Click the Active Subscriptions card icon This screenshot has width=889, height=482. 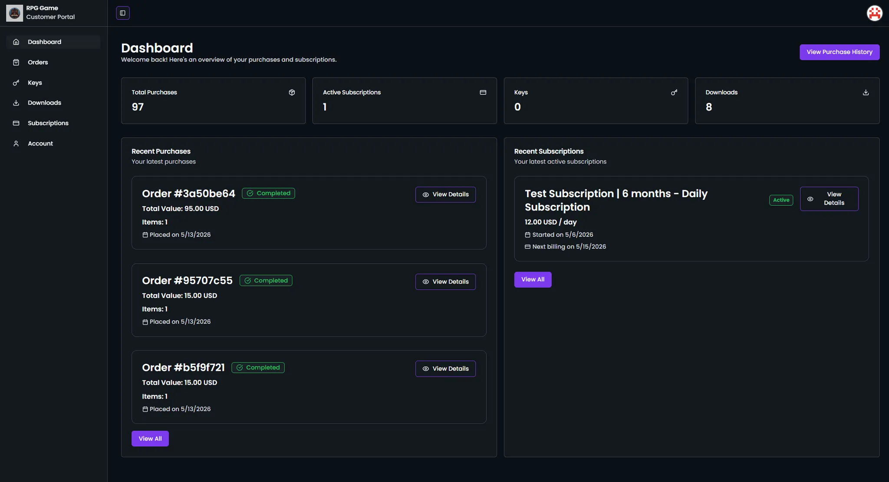click(483, 92)
